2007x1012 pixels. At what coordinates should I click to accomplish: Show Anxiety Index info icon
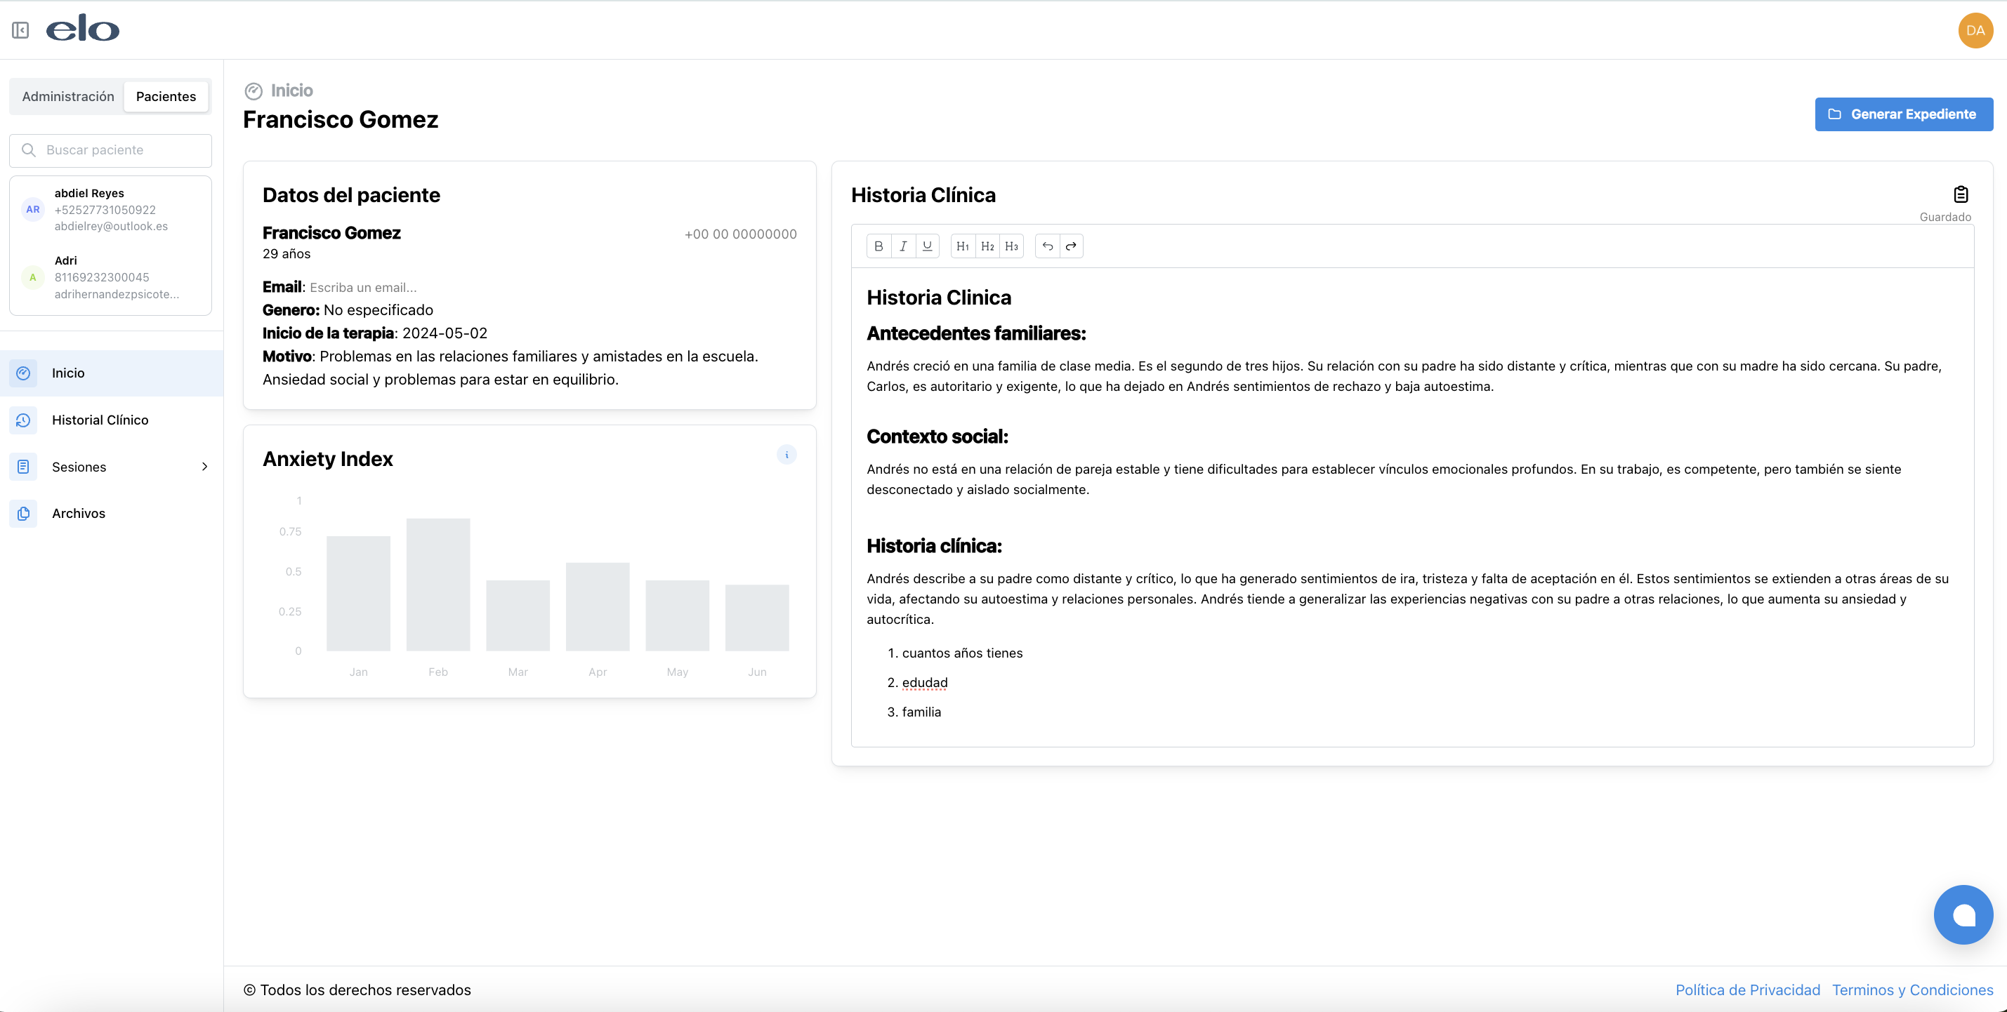coord(786,455)
